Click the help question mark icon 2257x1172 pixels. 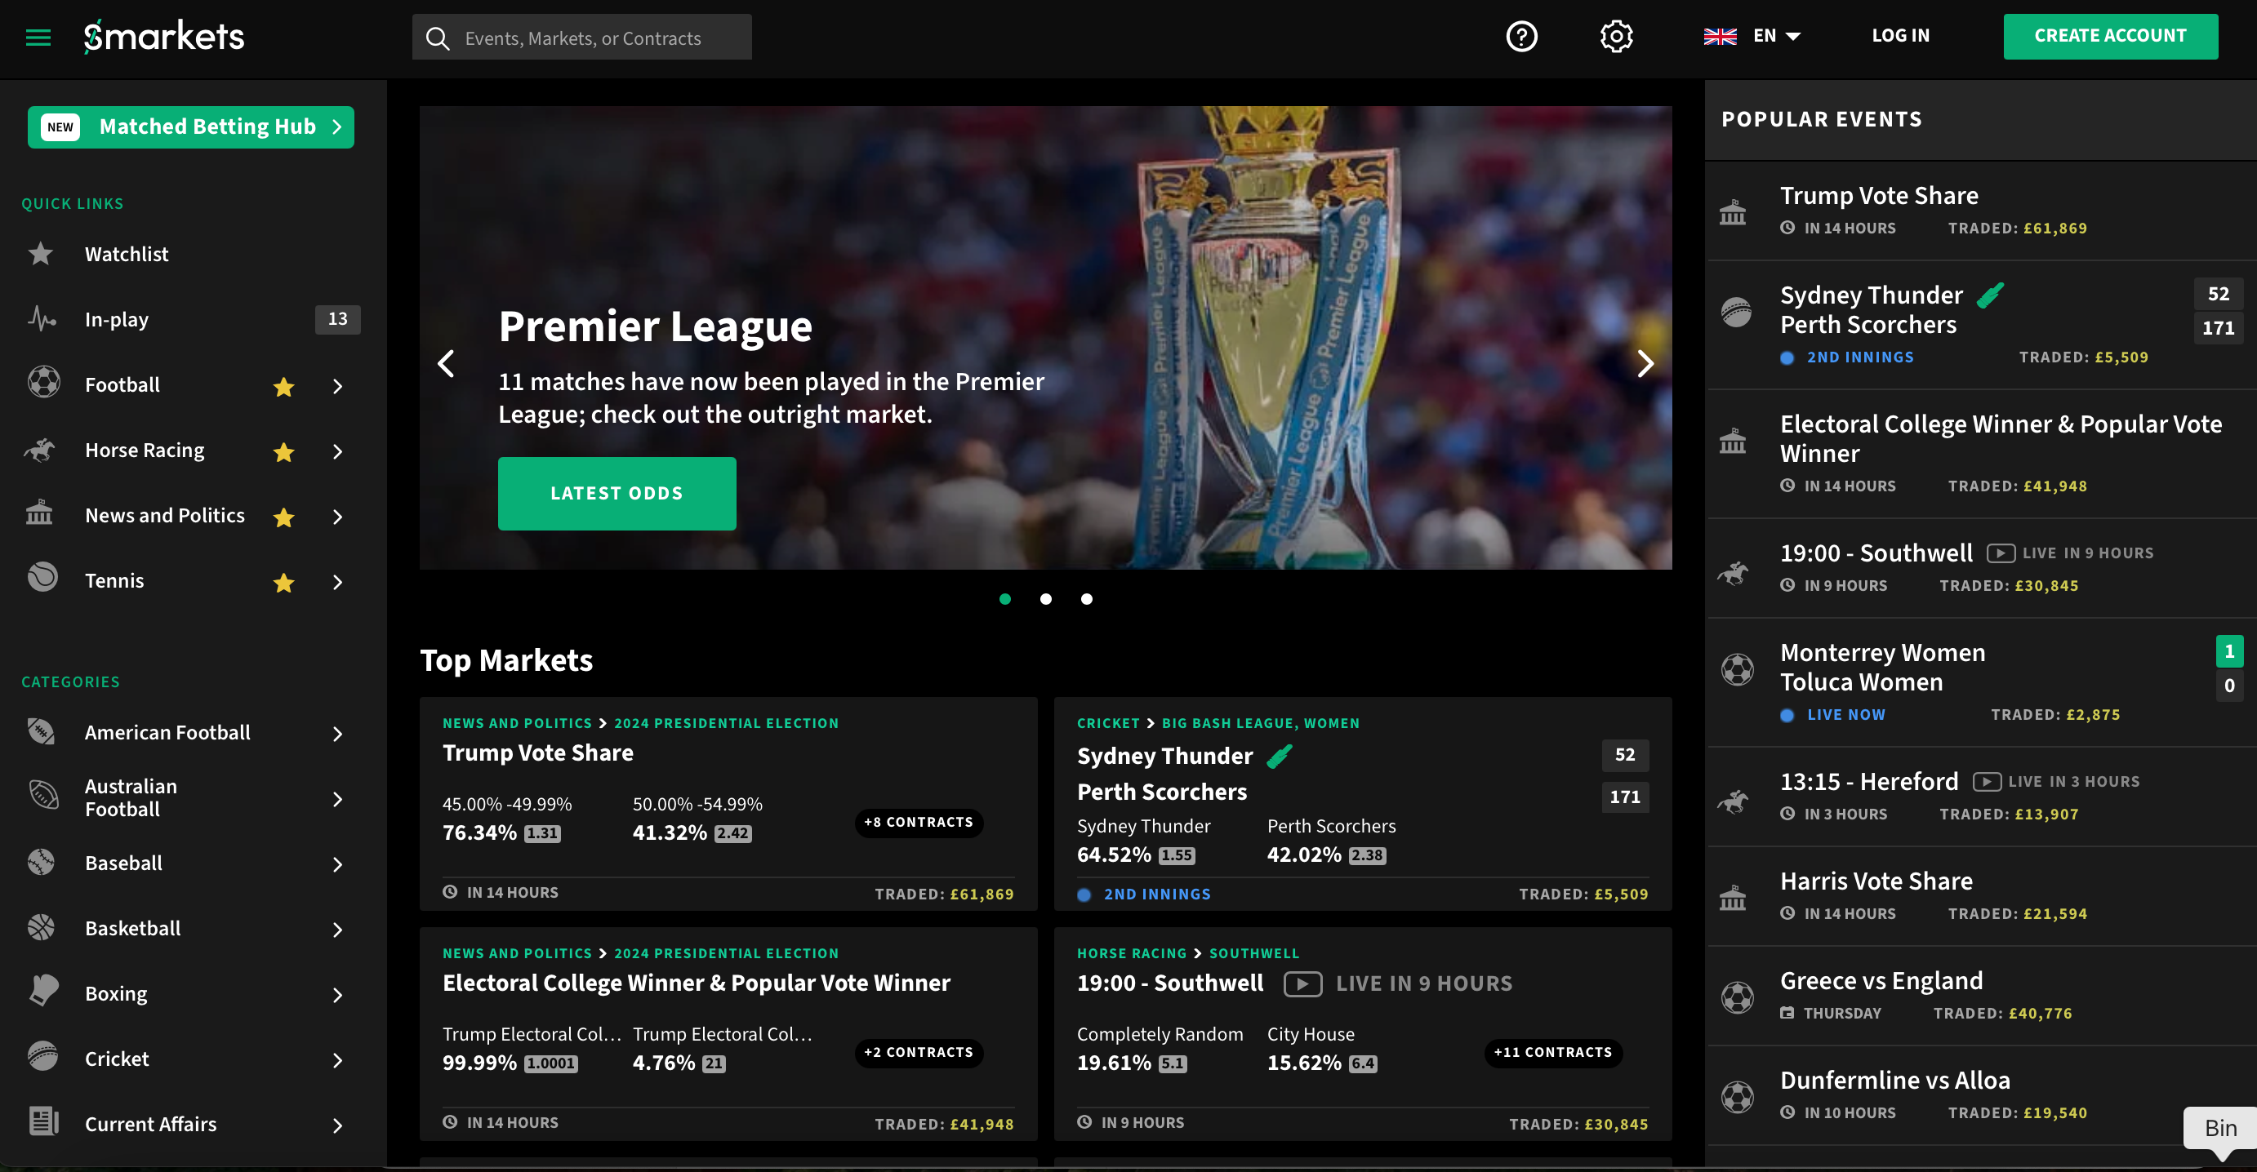[1521, 36]
